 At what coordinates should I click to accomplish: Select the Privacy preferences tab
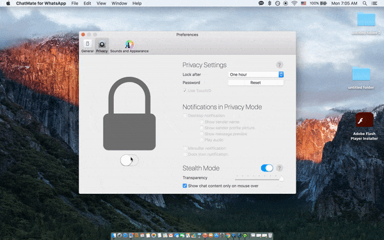[102, 46]
